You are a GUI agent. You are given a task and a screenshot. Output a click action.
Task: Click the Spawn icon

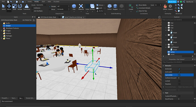click(x=170, y=6)
